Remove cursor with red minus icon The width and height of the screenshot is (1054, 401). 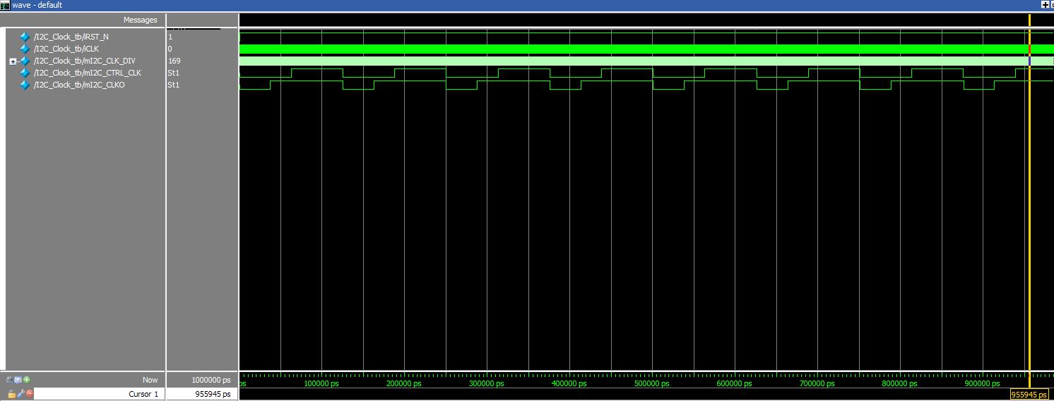[x=30, y=393]
